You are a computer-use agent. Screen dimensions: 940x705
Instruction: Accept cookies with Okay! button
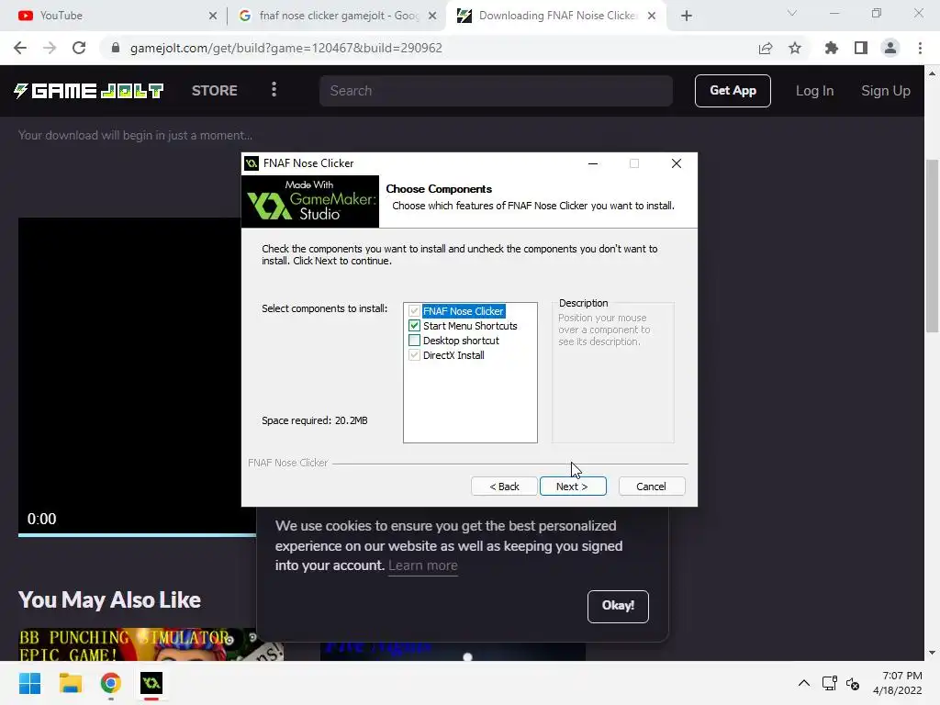(x=618, y=606)
